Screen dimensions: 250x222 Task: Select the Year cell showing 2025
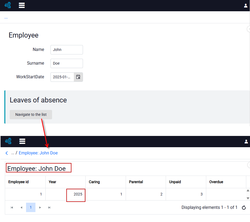coord(66,194)
